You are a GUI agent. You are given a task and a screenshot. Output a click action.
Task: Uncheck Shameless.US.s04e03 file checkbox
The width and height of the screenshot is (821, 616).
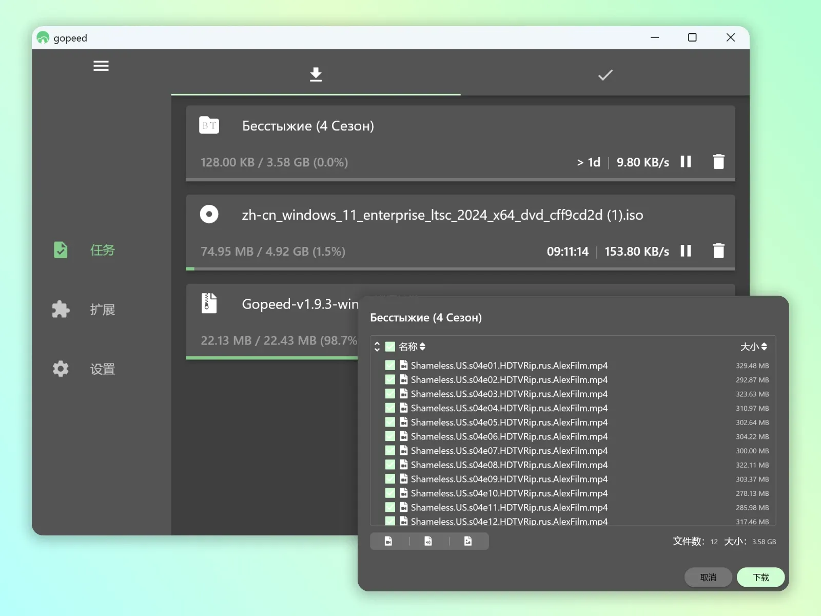390,394
